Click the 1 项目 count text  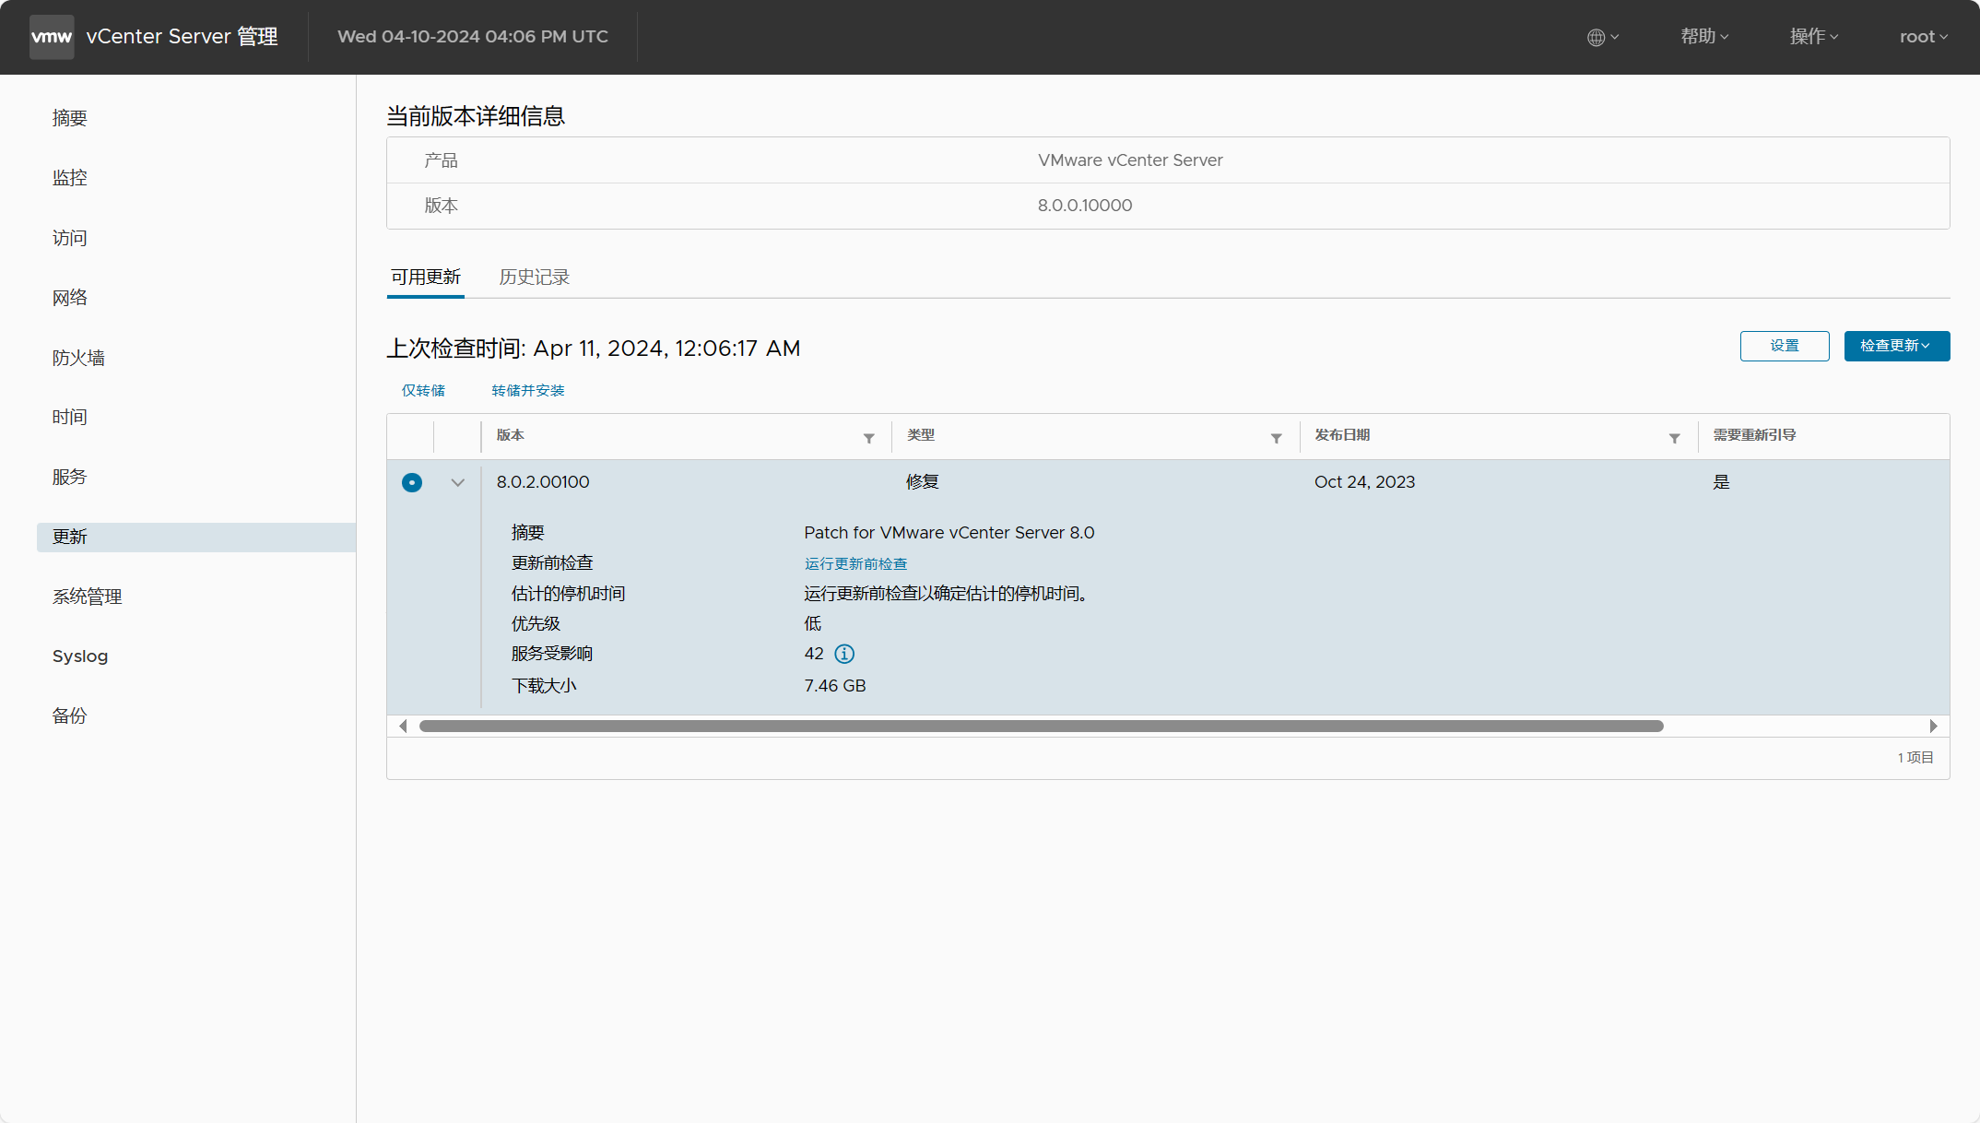pyautogui.click(x=1915, y=758)
